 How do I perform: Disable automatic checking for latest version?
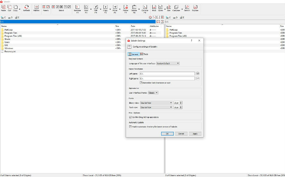tap(130, 126)
